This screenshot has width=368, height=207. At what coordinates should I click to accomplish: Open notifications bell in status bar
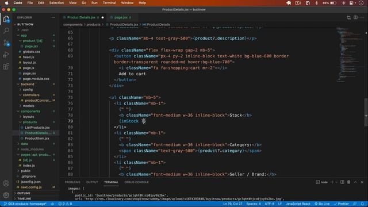click(362, 204)
